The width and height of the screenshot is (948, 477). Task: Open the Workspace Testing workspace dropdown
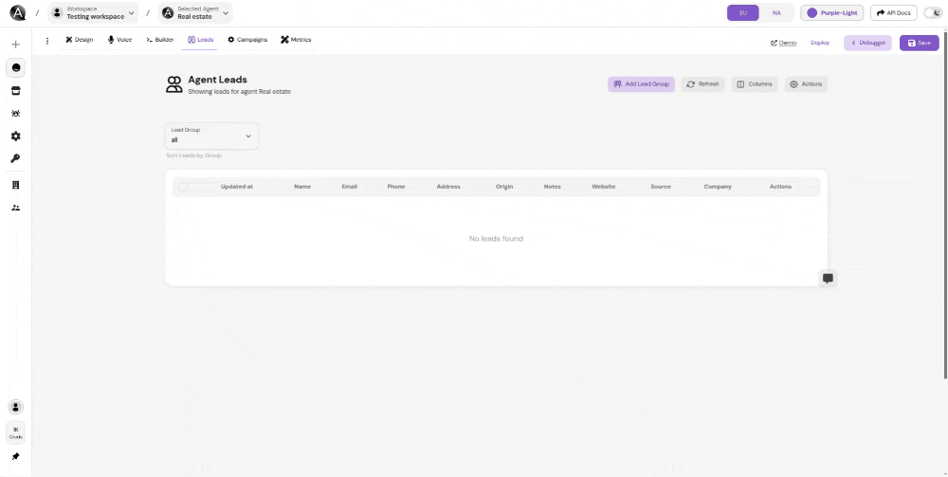pos(93,12)
